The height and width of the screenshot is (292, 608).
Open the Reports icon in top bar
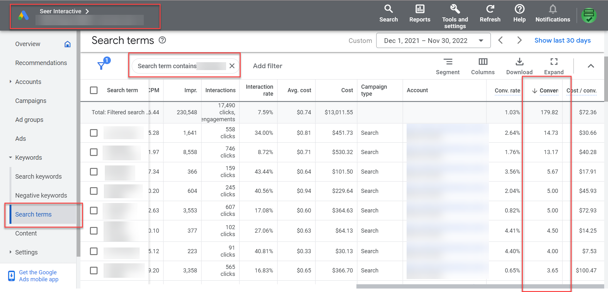tap(420, 9)
